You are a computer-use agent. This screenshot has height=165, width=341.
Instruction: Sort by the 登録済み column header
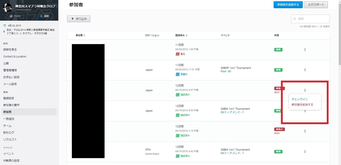coord(182,35)
